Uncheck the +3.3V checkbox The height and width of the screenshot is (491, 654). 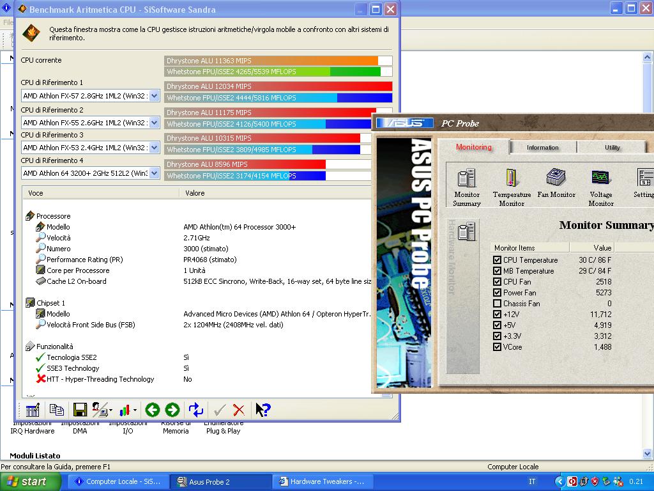point(497,336)
